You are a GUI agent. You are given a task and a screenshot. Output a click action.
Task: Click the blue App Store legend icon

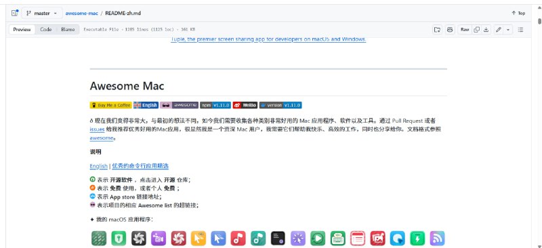click(92, 197)
